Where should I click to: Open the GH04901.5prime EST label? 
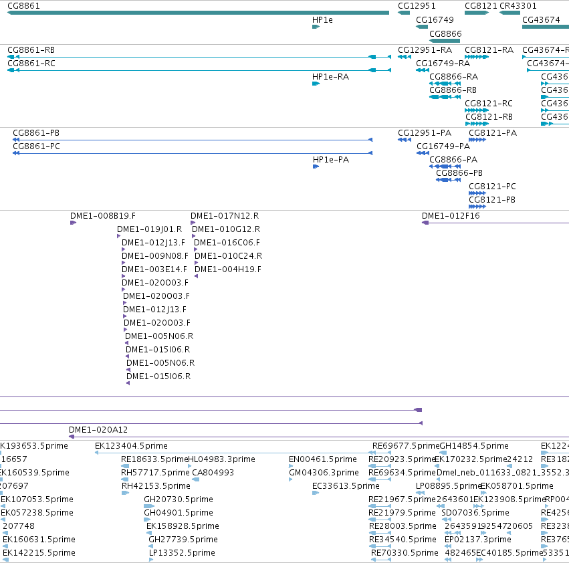pos(179,513)
